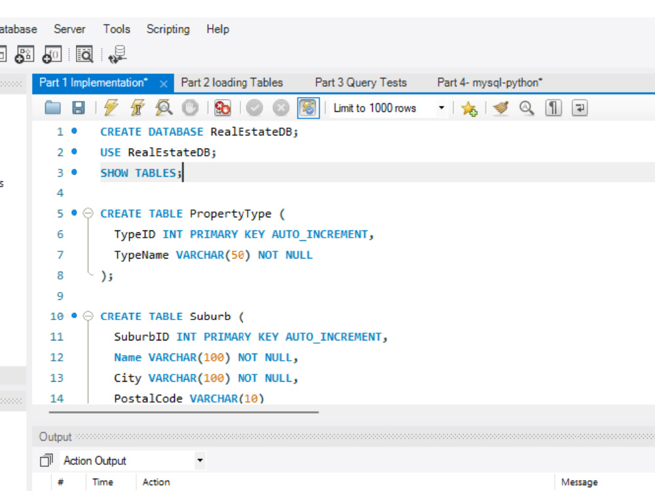Click the Time column header in output
This screenshot has width=655, height=491.
coord(103,482)
